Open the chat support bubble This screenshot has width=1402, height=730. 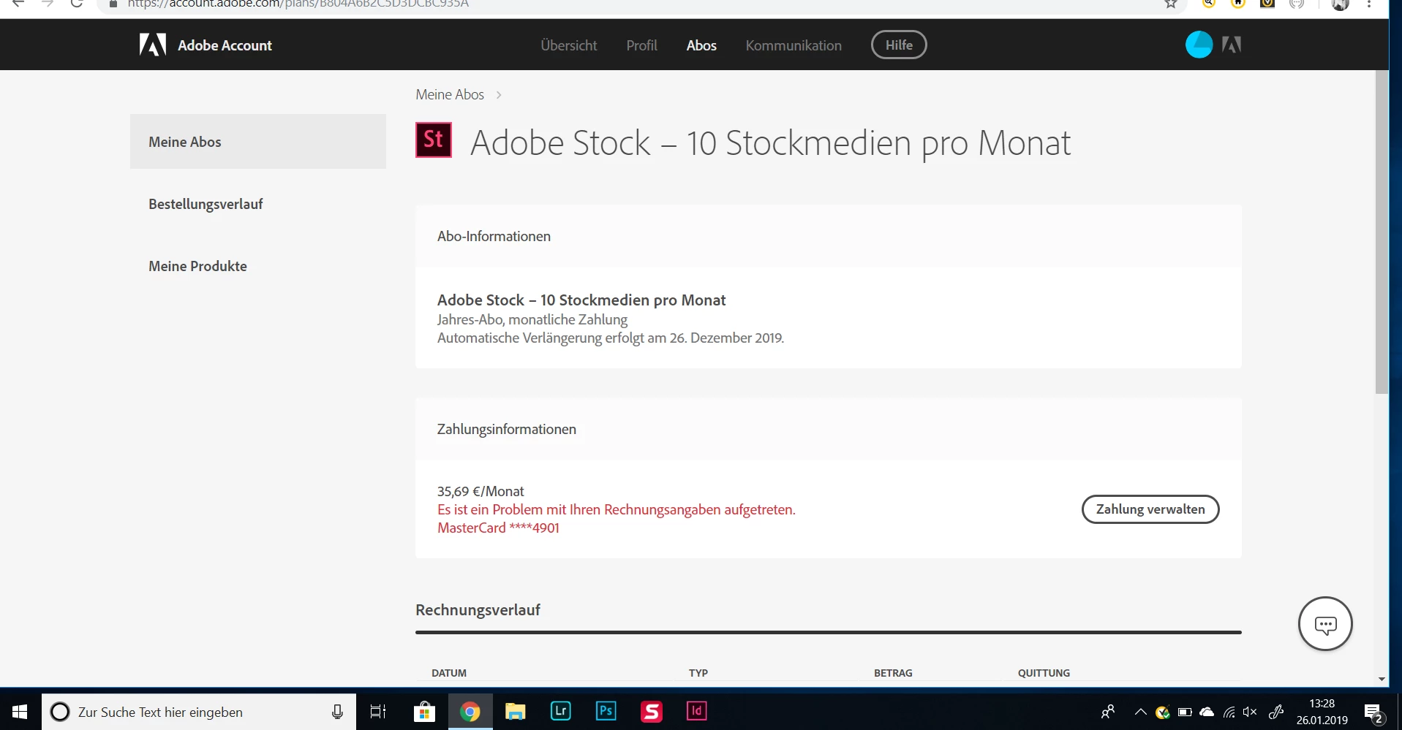[1325, 624]
